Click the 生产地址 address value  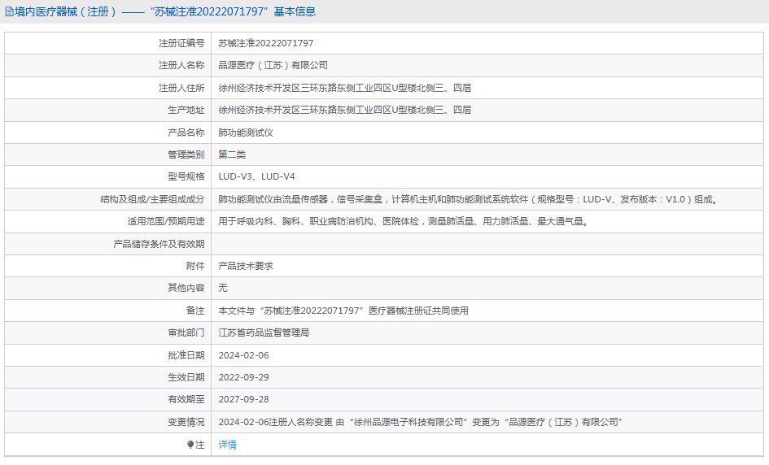pos(345,110)
